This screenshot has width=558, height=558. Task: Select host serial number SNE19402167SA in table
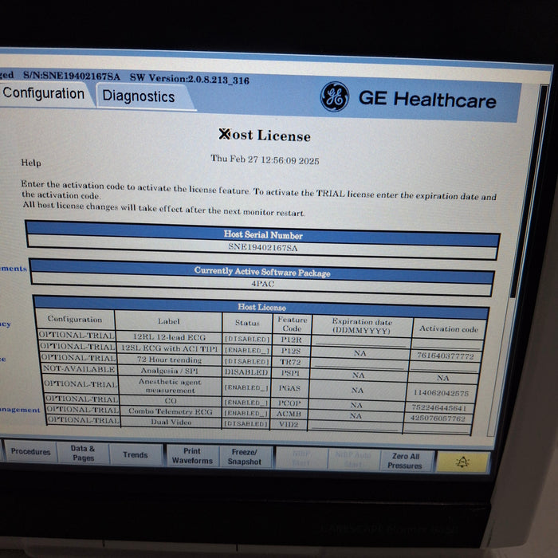pyautogui.click(x=263, y=247)
